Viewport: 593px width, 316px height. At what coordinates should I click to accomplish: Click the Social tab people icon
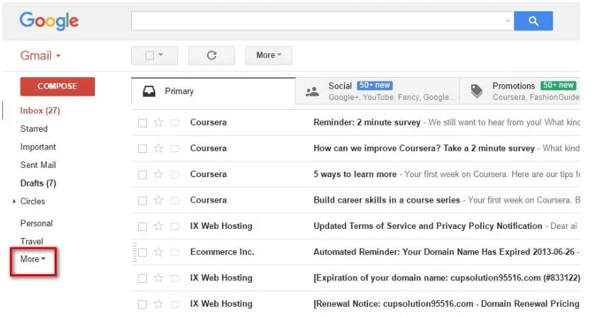pyautogui.click(x=312, y=91)
